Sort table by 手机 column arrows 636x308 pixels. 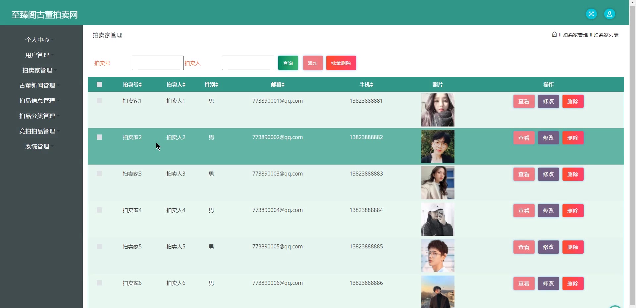coord(371,85)
